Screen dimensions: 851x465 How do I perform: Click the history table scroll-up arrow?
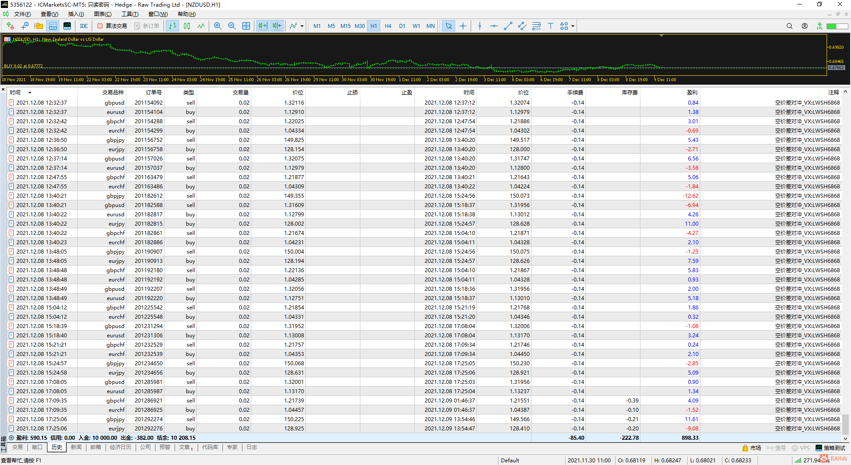pos(845,92)
